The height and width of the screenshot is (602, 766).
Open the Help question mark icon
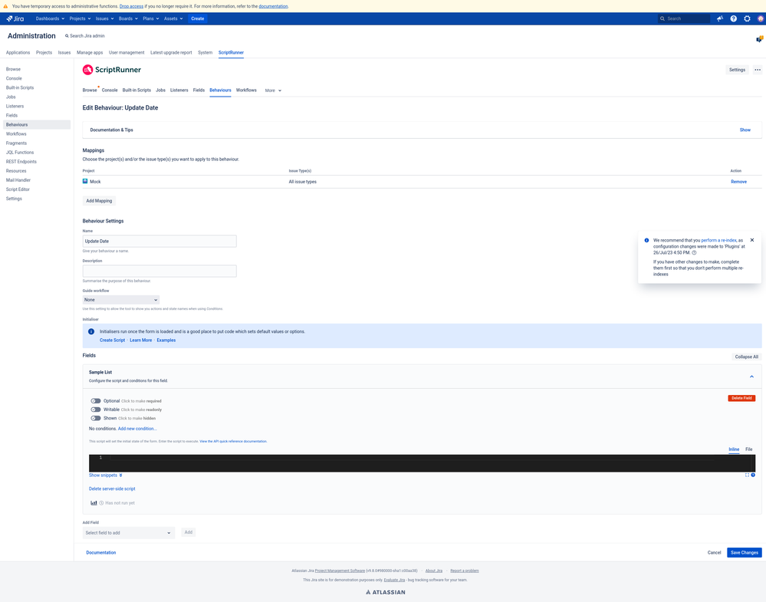[733, 18]
